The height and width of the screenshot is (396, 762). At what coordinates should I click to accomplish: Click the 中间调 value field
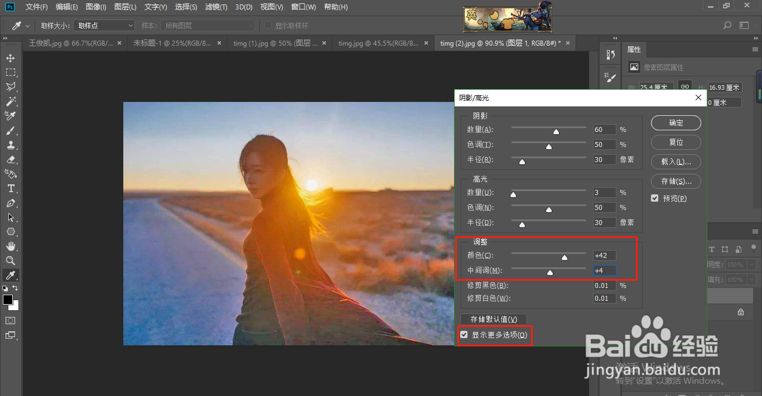pyautogui.click(x=605, y=271)
